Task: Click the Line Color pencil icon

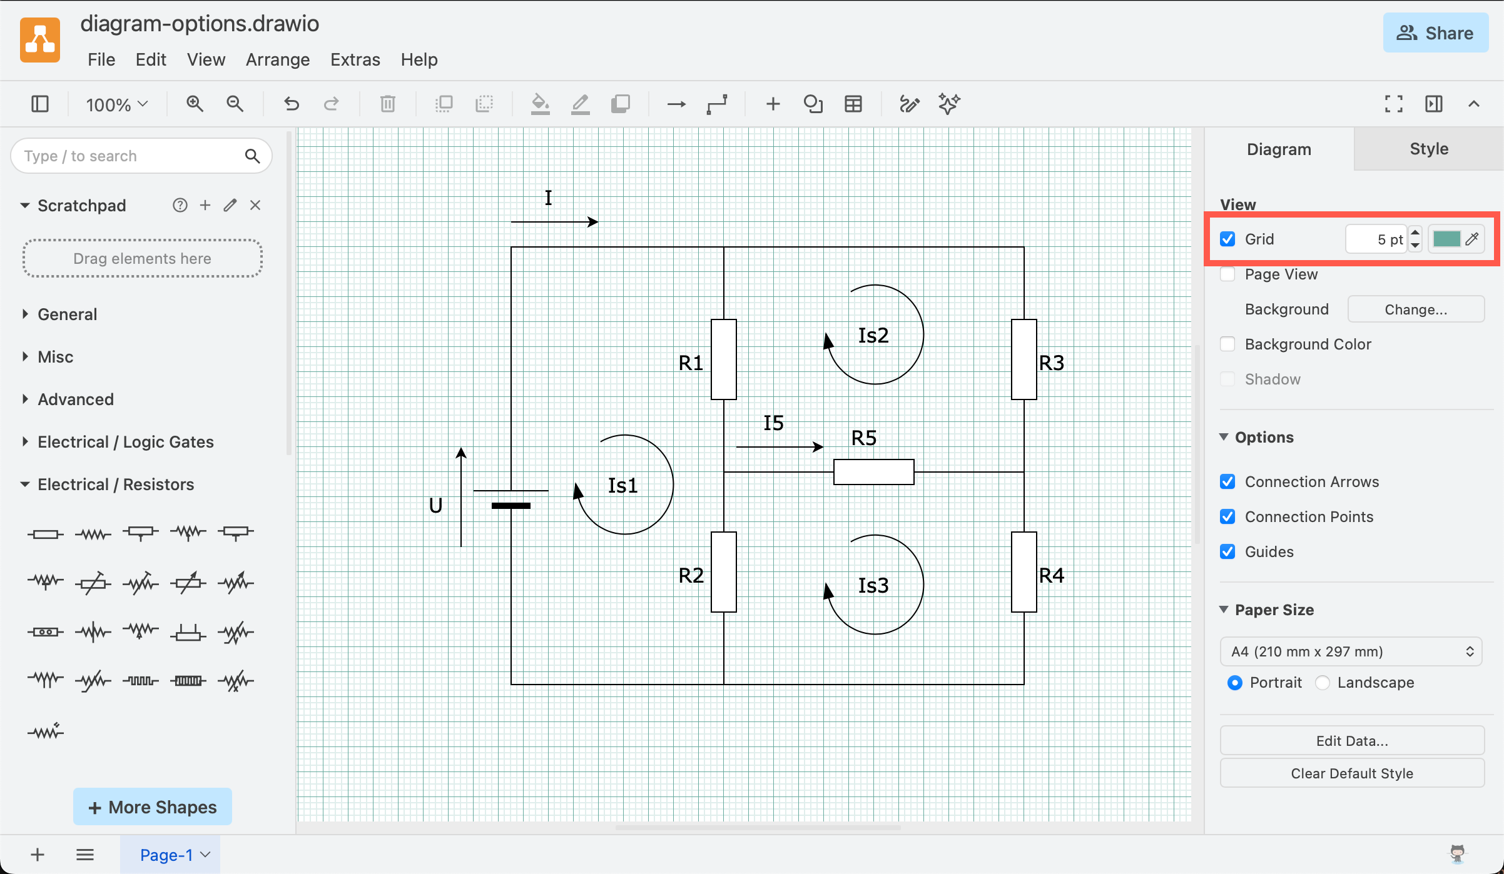Action: pos(581,104)
